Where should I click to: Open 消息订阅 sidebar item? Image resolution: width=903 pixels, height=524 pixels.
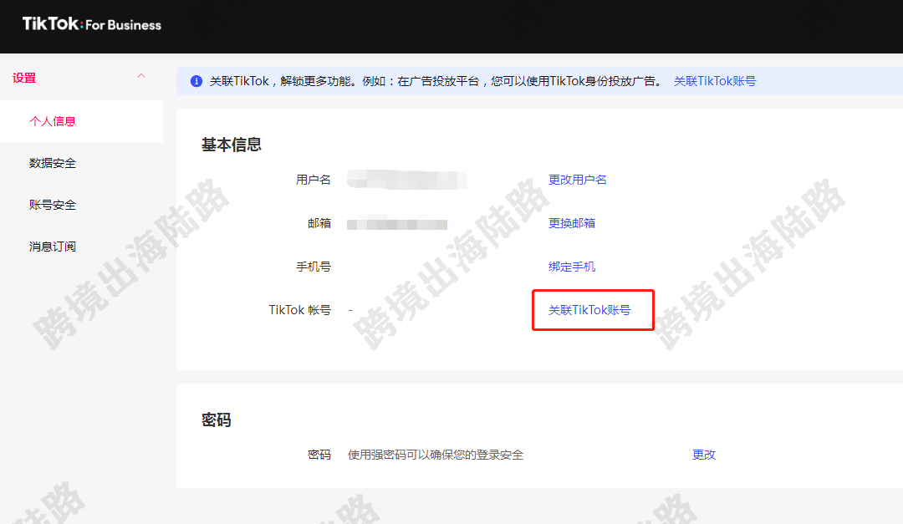pos(53,247)
